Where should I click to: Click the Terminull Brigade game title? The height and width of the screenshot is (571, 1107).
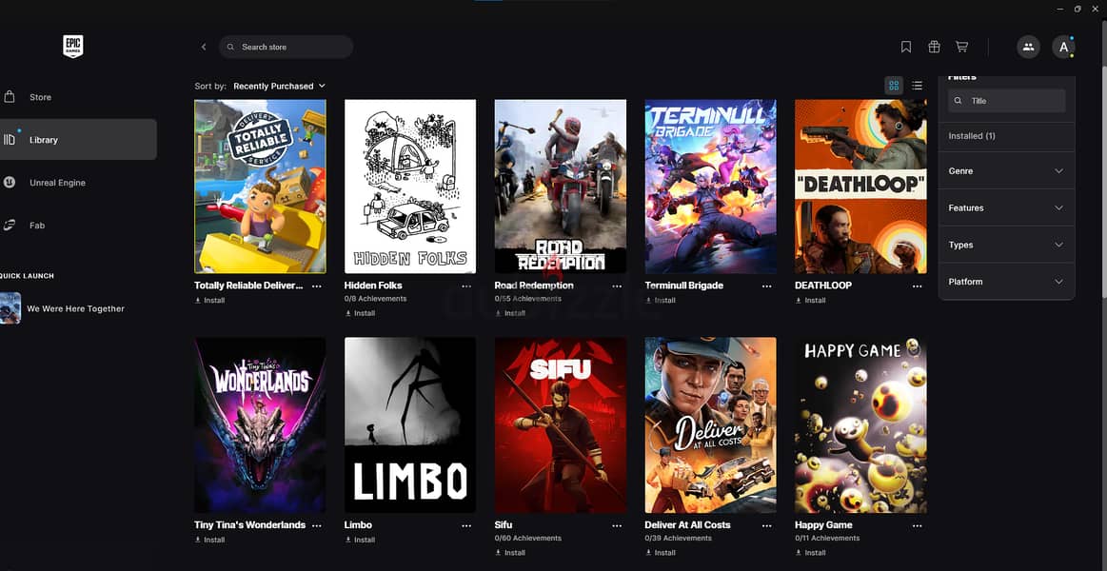[x=684, y=285]
